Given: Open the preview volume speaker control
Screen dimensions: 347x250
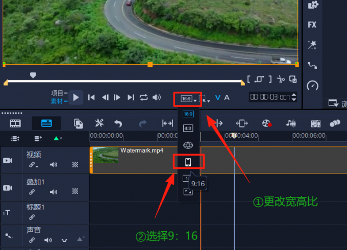Looking at the screenshot, I should point(157,97).
